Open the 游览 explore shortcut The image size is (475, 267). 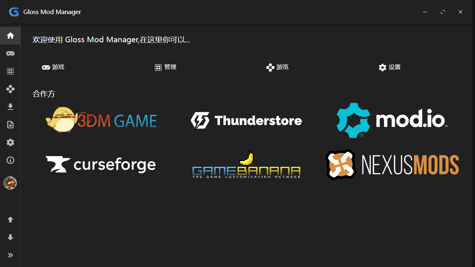pos(277,67)
